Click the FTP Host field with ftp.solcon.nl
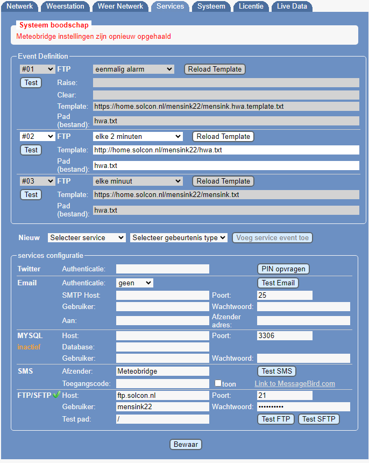Image resolution: width=369 pixels, height=463 pixels. coord(162,395)
